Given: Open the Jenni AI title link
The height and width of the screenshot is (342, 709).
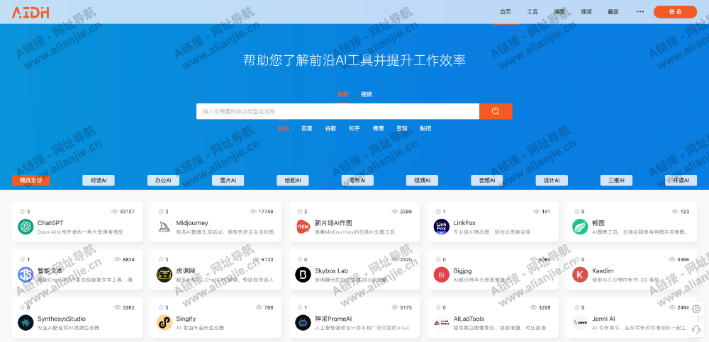Looking at the screenshot, I should pos(603,319).
